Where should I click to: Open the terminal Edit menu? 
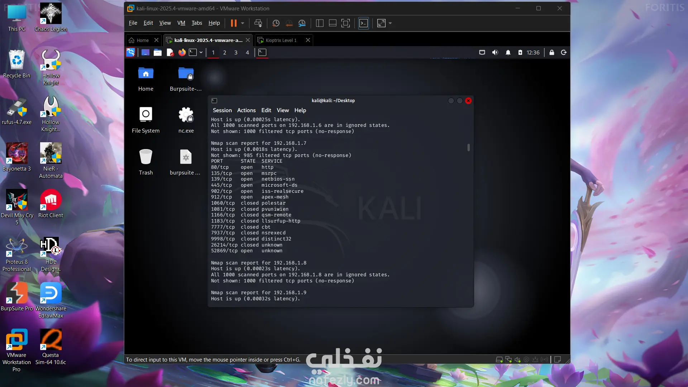coord(266,110)
